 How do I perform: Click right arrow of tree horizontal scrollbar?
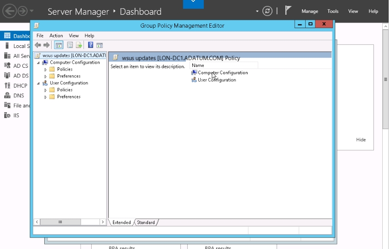[x=102, y=222]
